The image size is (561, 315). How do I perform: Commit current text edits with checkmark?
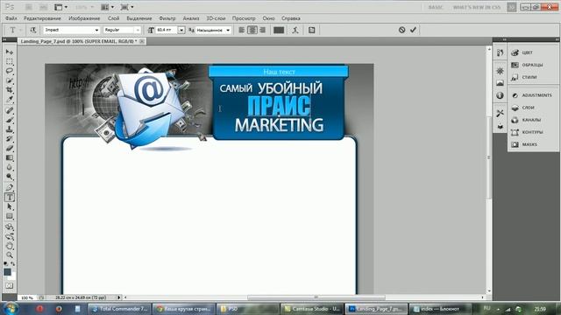point(413,30)
